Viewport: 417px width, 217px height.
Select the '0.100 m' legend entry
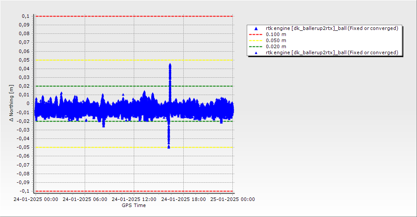coord(276,35)
